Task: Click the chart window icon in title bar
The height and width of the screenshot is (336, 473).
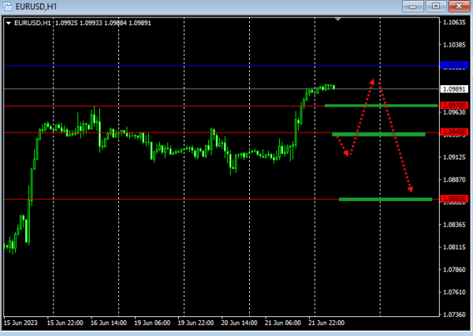Action: tap(7, 6)
